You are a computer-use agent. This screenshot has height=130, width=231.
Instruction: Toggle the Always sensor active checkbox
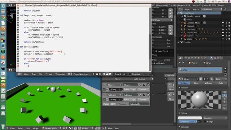click(144, 85)
